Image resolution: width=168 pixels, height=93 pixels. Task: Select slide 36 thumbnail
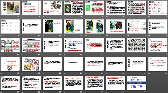73,83
